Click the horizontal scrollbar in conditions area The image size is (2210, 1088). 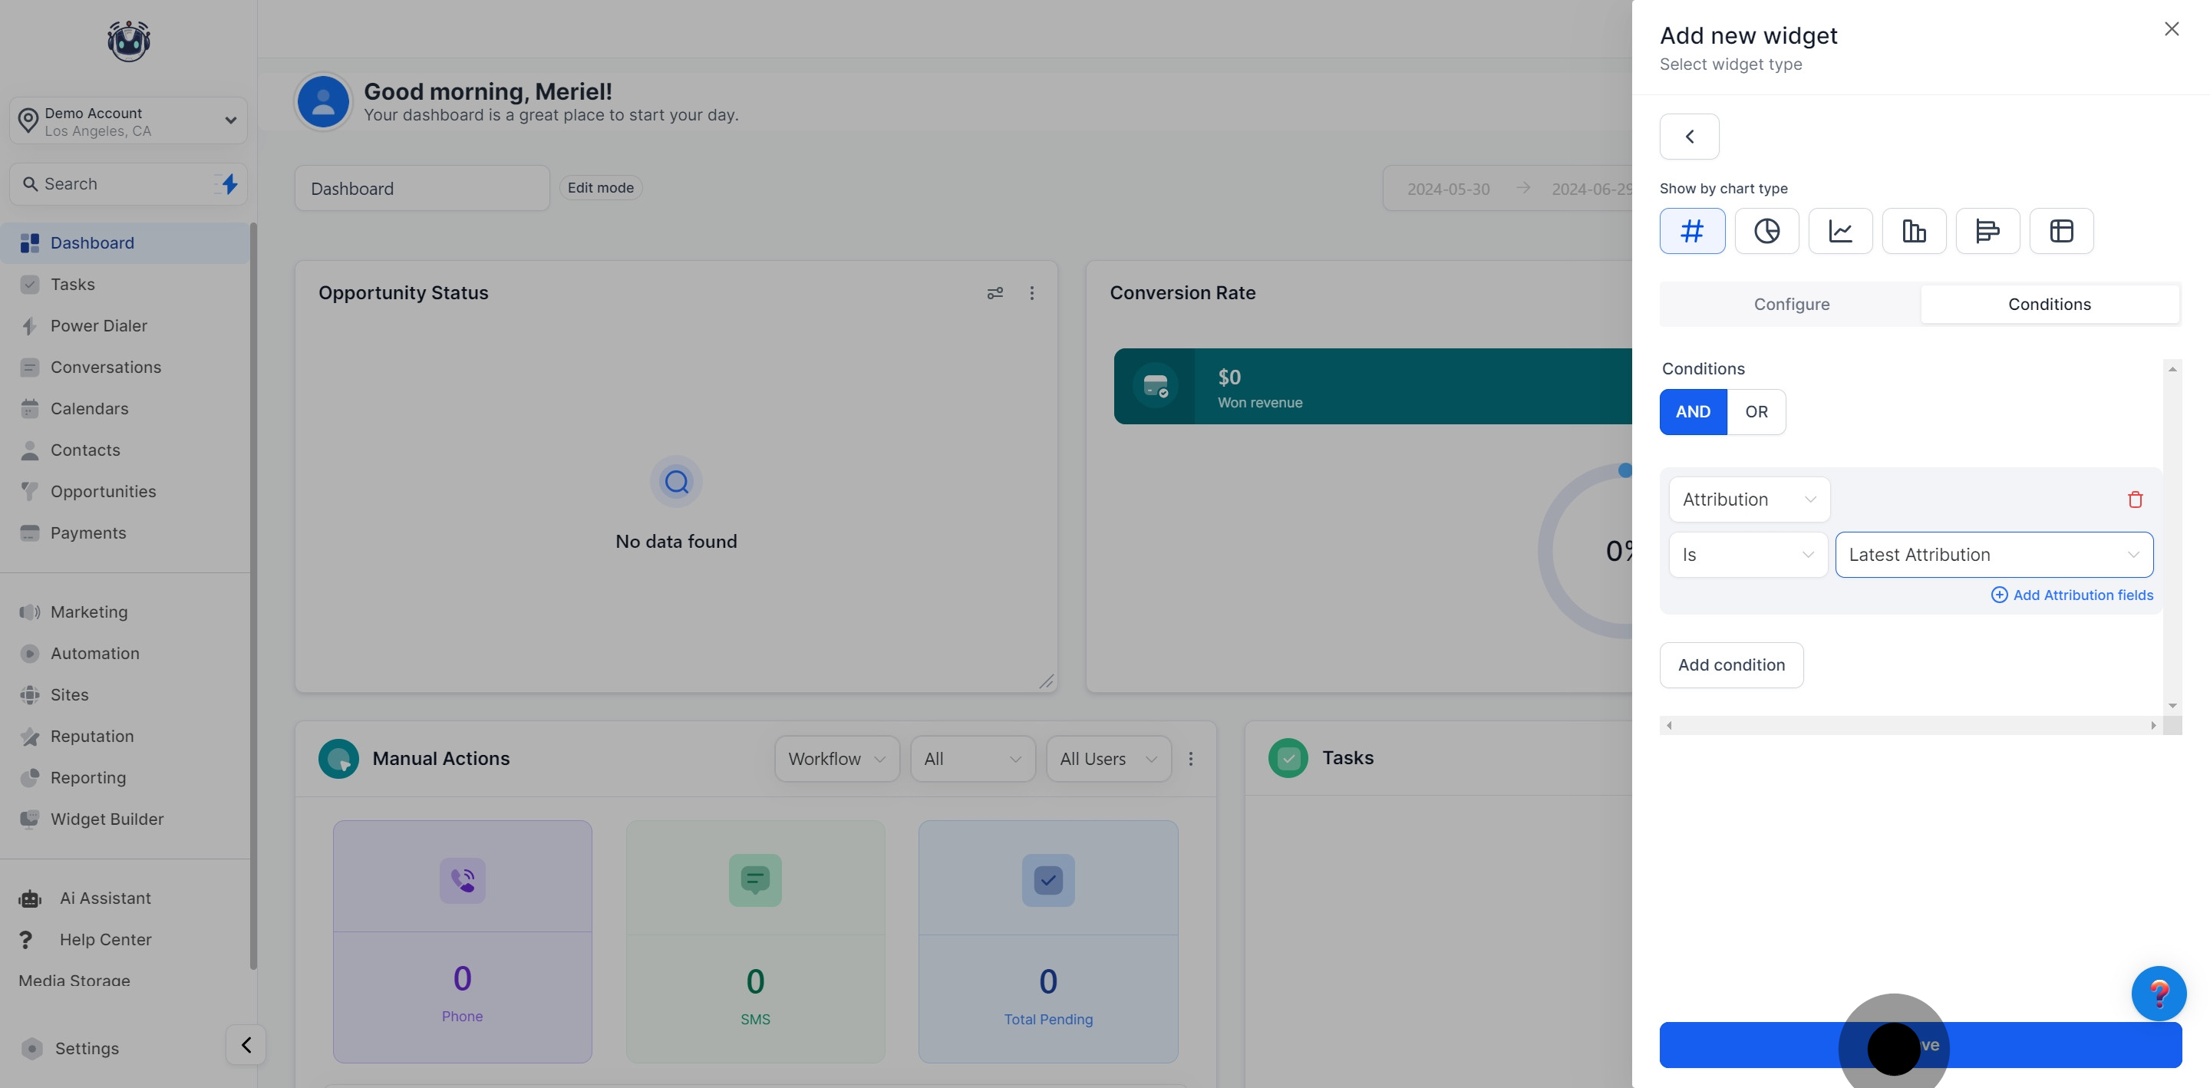click(x=1910, y=725)
